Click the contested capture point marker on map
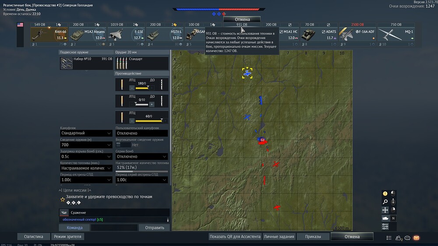438x246 pixels. (262, 140)
